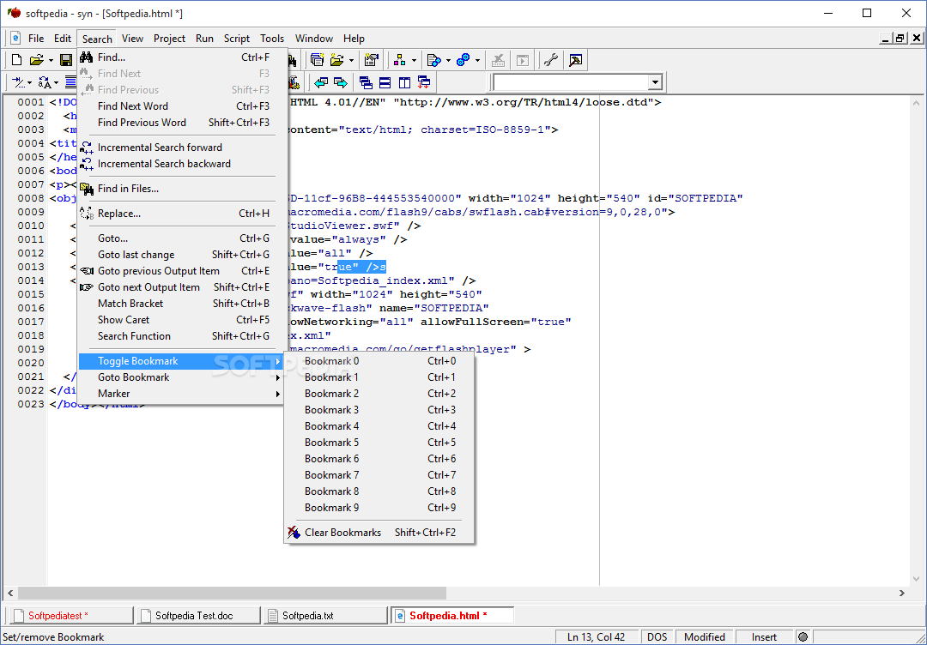Image resolution: width=927 pixels, height=645 pixels.
Task: Expand open file dropdown arrow
Action: 51,60
